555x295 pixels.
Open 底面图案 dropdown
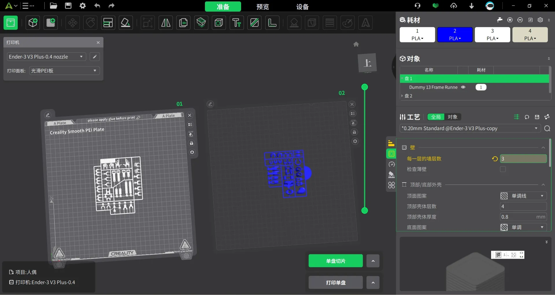[x=523, y=227]
